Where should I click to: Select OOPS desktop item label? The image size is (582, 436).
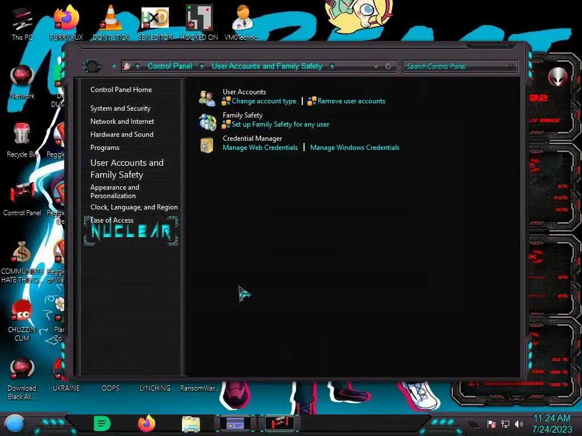tap(111, 388)
